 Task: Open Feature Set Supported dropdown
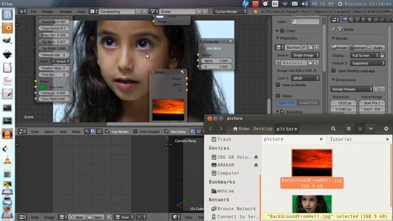(367, 63)
